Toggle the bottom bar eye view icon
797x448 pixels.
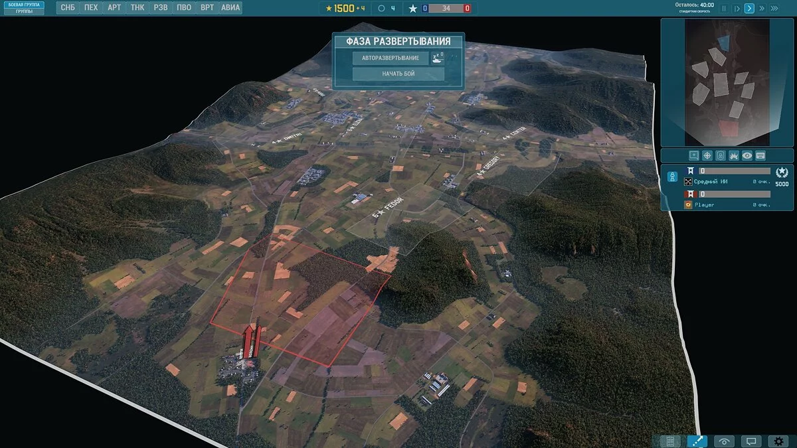pos(724,441)
